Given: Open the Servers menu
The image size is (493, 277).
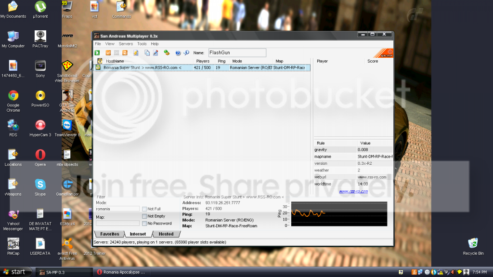Looking at the screenshot, I should (126, 44).
